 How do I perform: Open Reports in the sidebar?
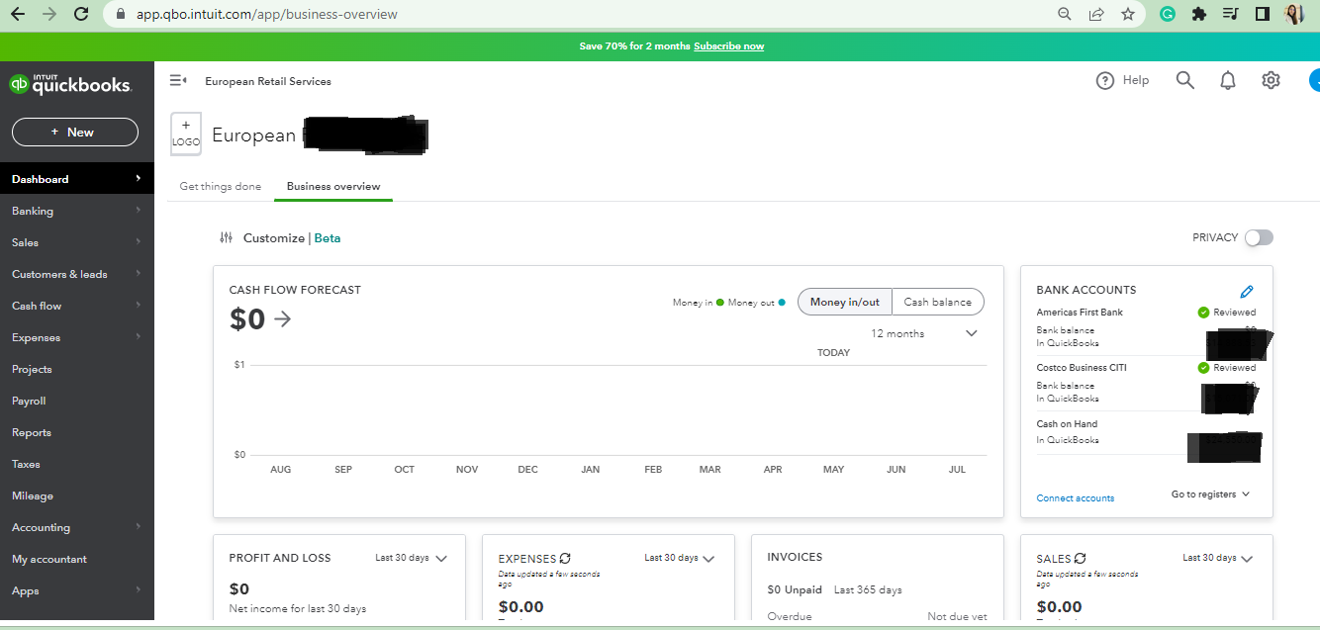[x=77, y=432]
